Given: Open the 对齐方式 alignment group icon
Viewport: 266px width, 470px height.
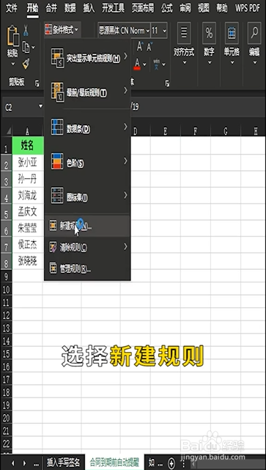Looking at the screenshot, I should click(x=184, y=33).
